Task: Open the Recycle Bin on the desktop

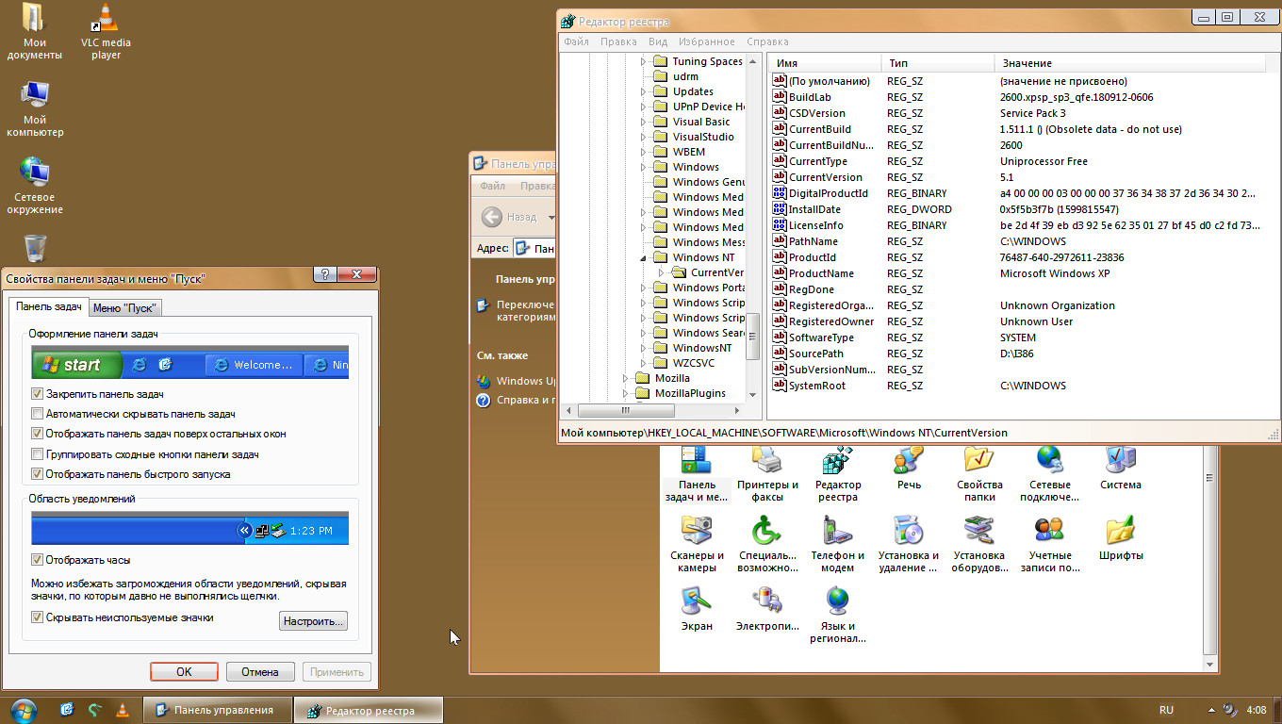Action: 35,248
